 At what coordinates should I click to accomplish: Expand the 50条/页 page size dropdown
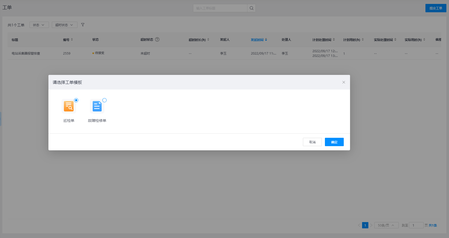point(386,225)
